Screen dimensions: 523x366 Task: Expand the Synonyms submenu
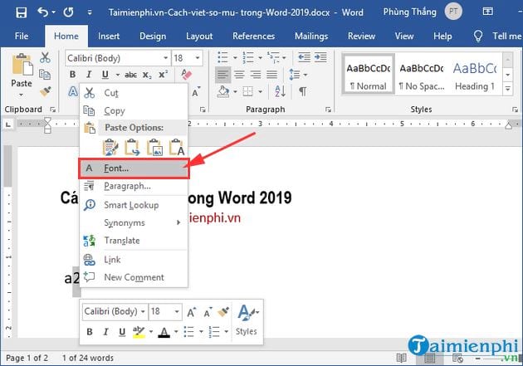point(134,222)
